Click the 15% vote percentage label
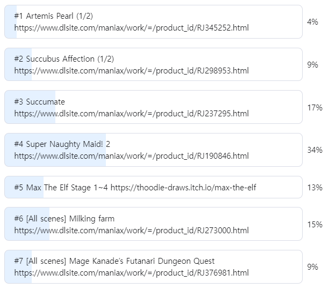This screenshot has width=329, height=289. tap(314, 224)
